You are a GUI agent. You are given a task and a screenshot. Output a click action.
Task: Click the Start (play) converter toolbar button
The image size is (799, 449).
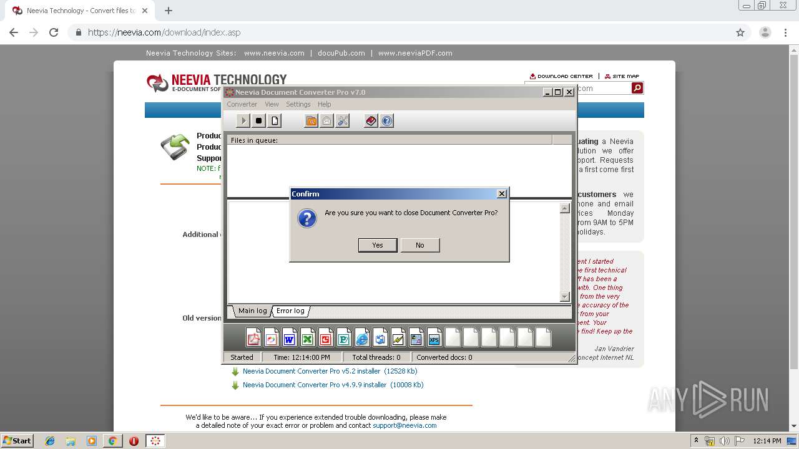tap(243, 121)
